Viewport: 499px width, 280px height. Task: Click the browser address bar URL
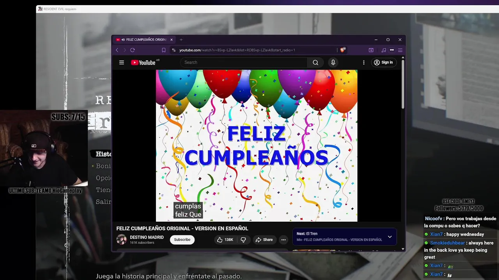(237, 50)
